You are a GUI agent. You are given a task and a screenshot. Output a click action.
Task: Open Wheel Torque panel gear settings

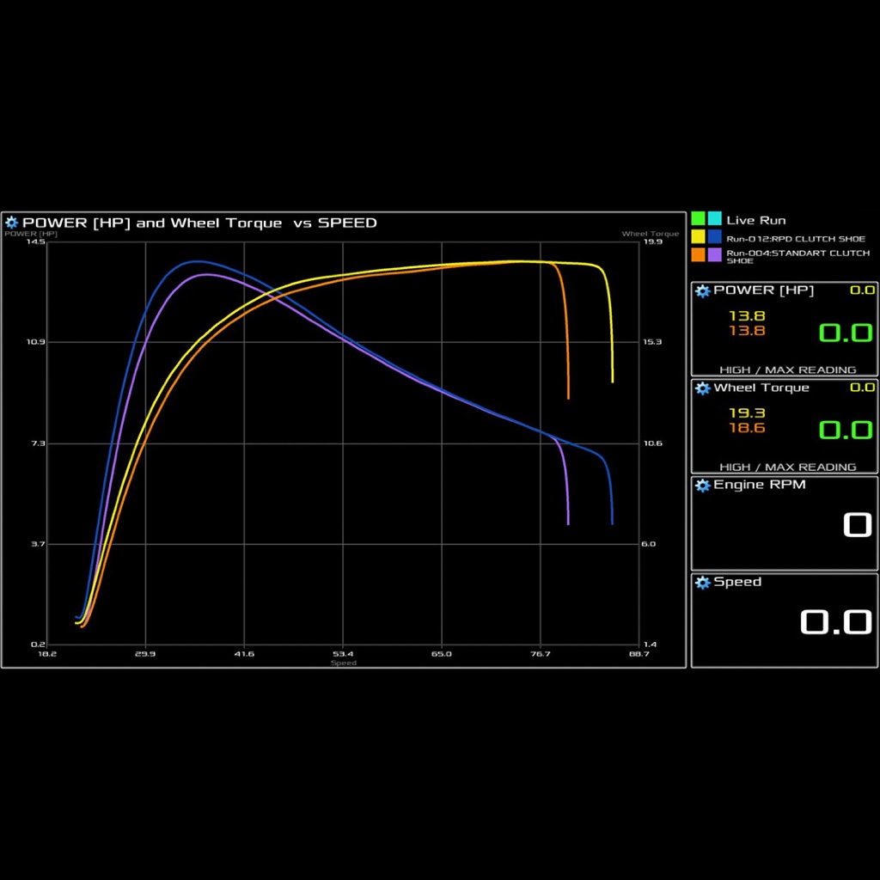703,388
